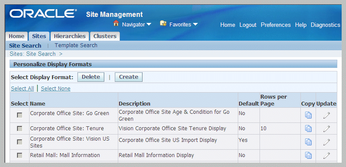The width and height of the screenshot is (346, 167).
Task: Expand the Navigator dropdown arrow
Action: (x=149, y=24)
